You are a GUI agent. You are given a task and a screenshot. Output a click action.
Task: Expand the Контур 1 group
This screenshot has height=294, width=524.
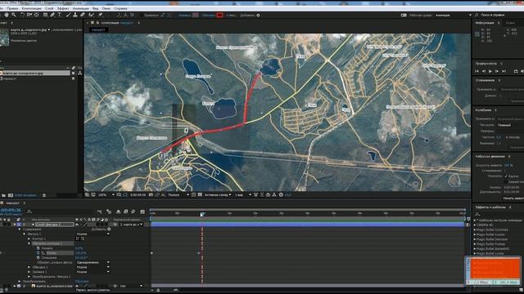[x=29, y=238]
